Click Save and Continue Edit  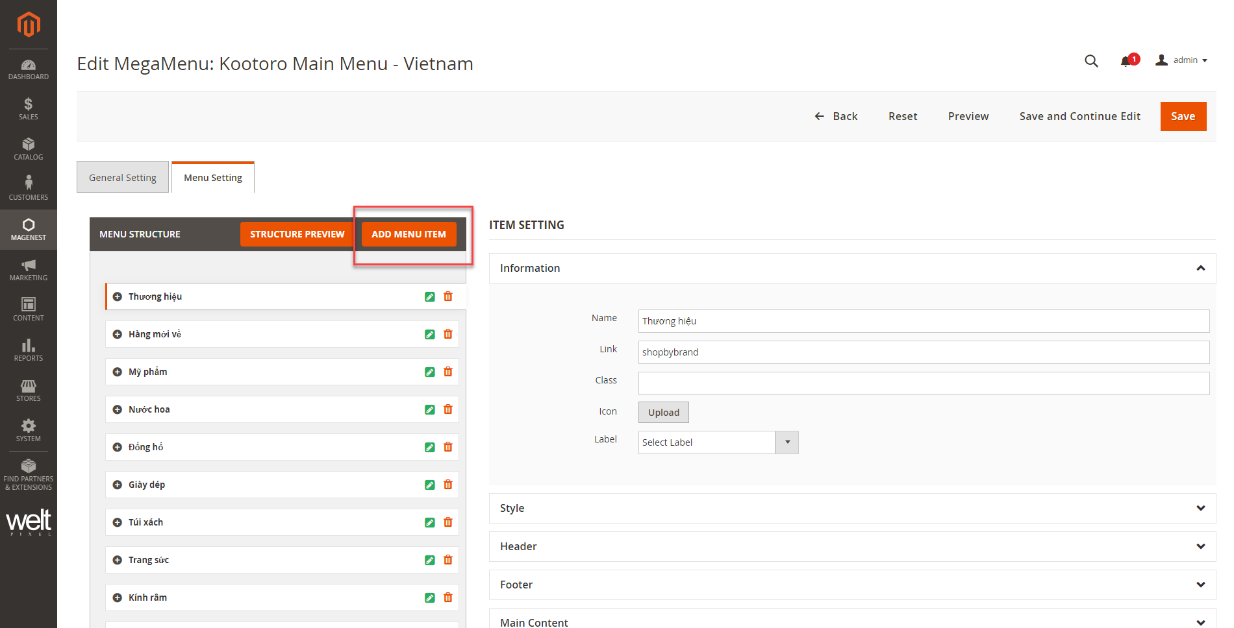click(x=1079, y=116)
